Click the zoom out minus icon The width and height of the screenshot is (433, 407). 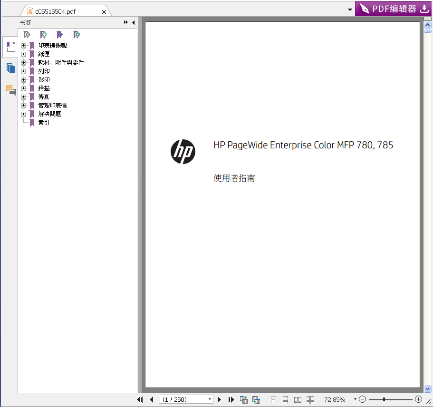click(363, 399)
